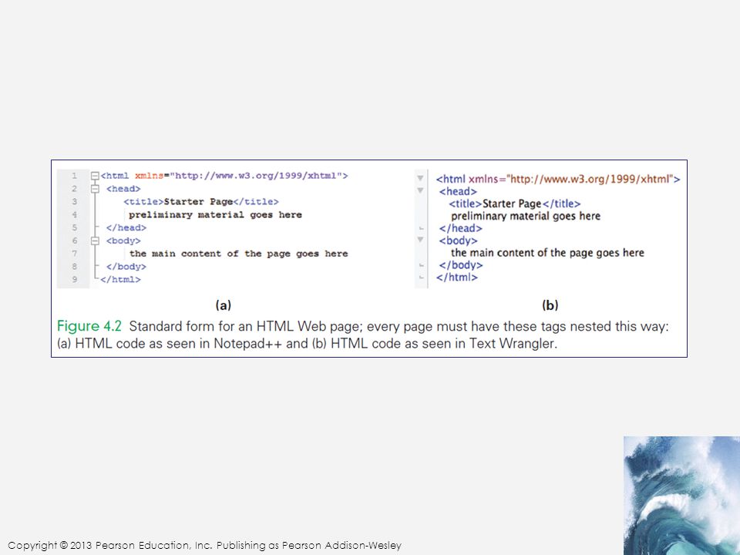
Task: Click the 'Figure 4.2' caption label
Action: tap(89, 326)
